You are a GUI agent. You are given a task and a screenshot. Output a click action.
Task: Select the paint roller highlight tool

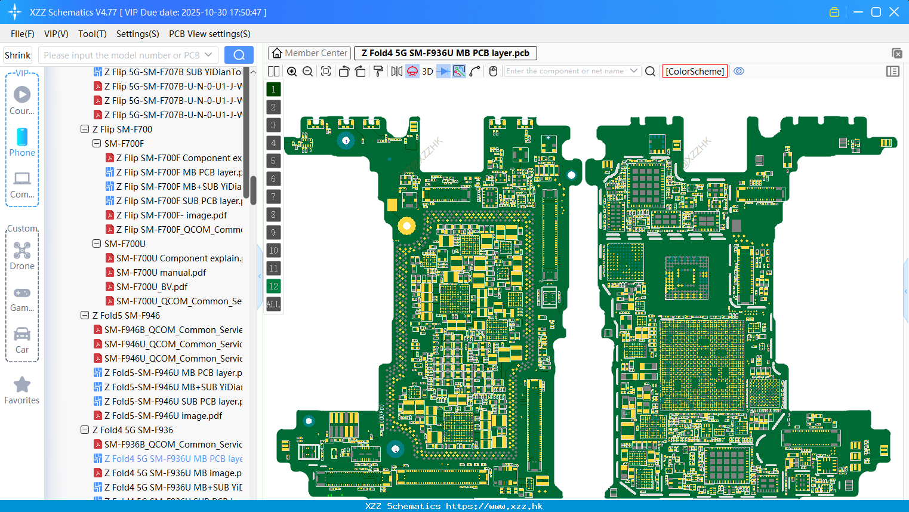pyautogui.click(x=378, y=71)
